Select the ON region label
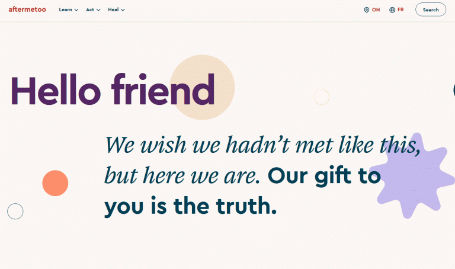 (x=376, y=9)
